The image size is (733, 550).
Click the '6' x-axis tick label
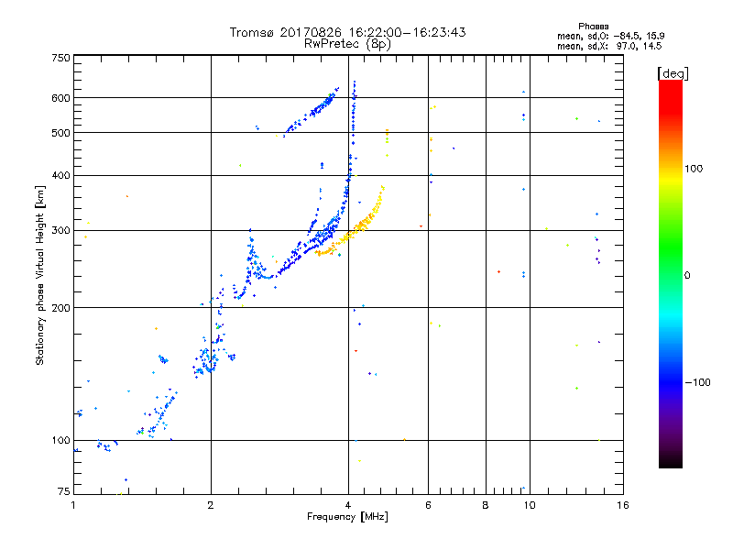(428, 505)
